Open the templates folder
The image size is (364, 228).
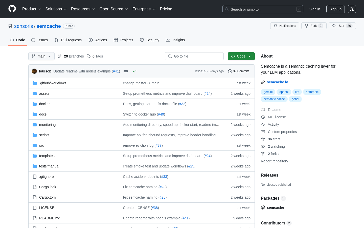click(47, 156)
